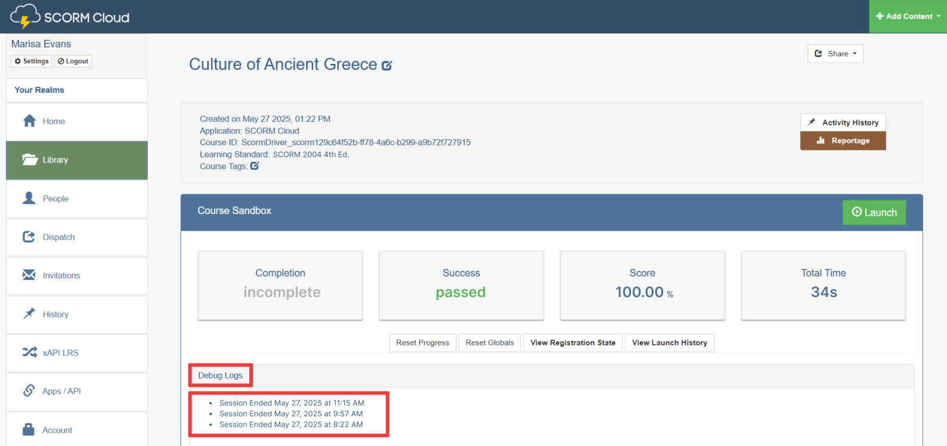This screenshot has height=446, width=947.
Task: Click the pencil edit icon beside course title
Action: pyautogui.click(x=387, y=66)
